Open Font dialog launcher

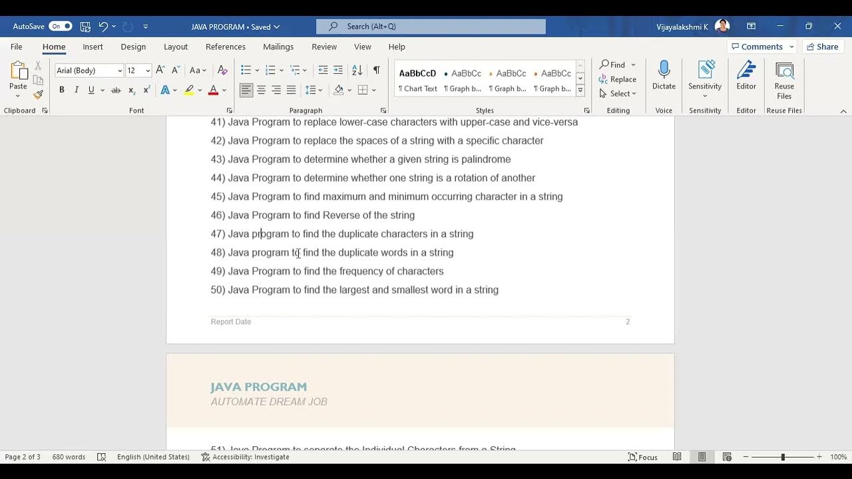pyautogui.click(x=230, y=110)
